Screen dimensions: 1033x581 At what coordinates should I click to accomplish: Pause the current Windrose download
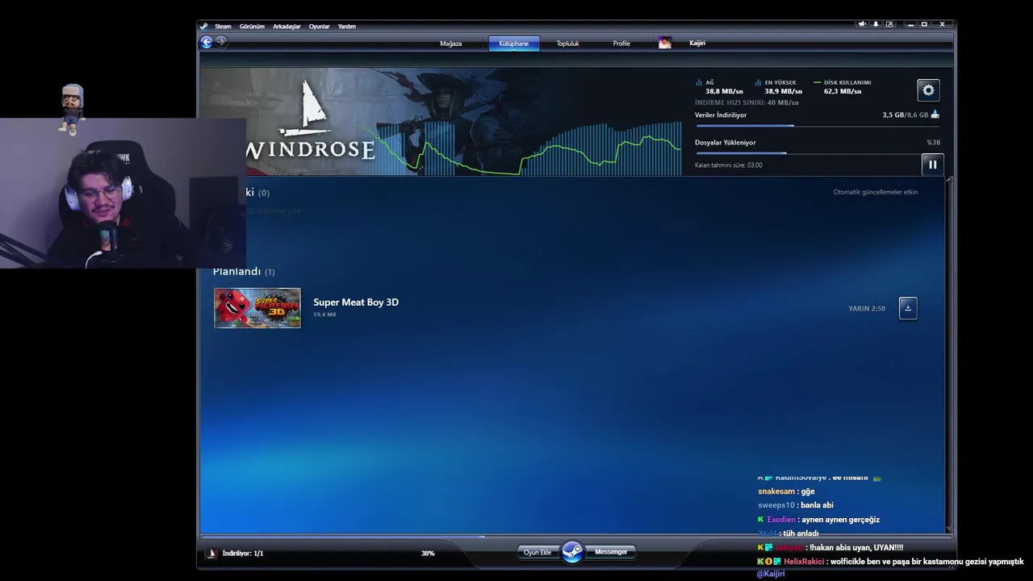(932, 165)
